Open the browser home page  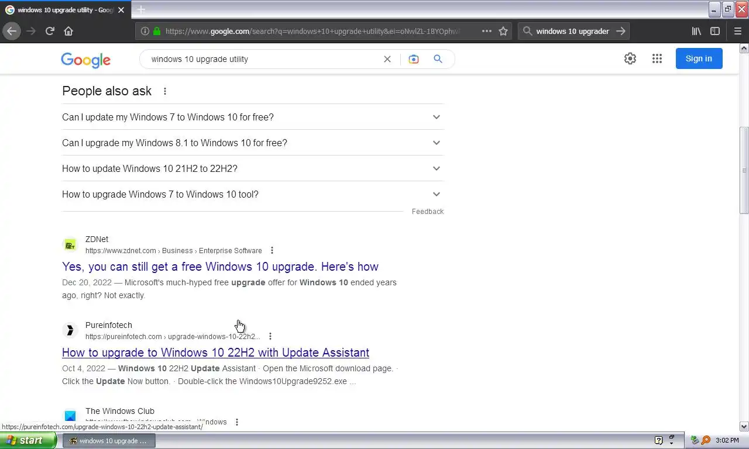(x=68, y=31)
